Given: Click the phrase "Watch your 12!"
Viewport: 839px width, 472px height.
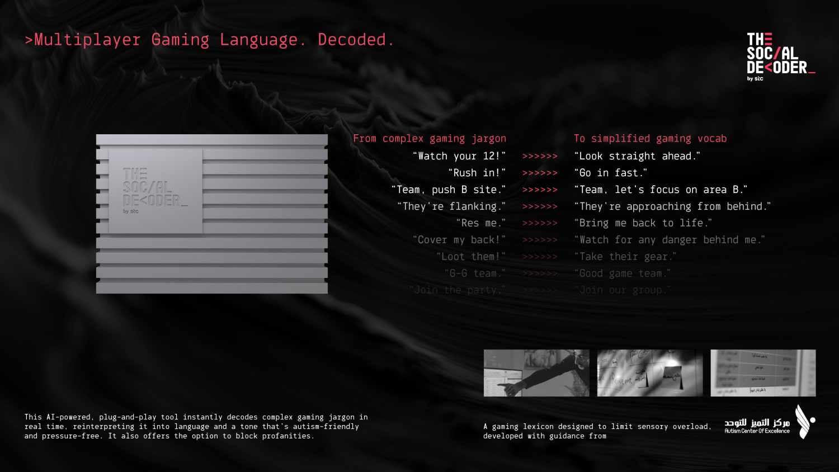Looking at the screenshot, I should [459, 156].
